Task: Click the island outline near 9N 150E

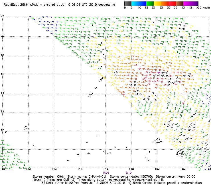Action: (157, 140)
